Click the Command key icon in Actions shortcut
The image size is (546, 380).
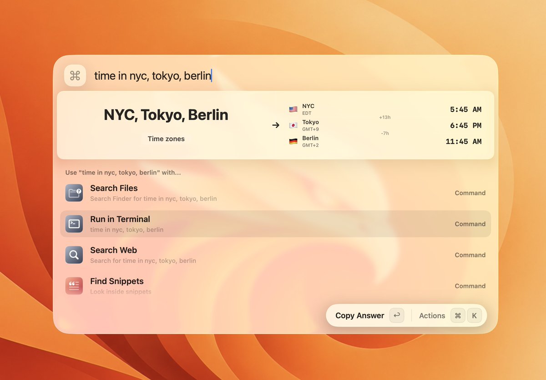[458, 316]
